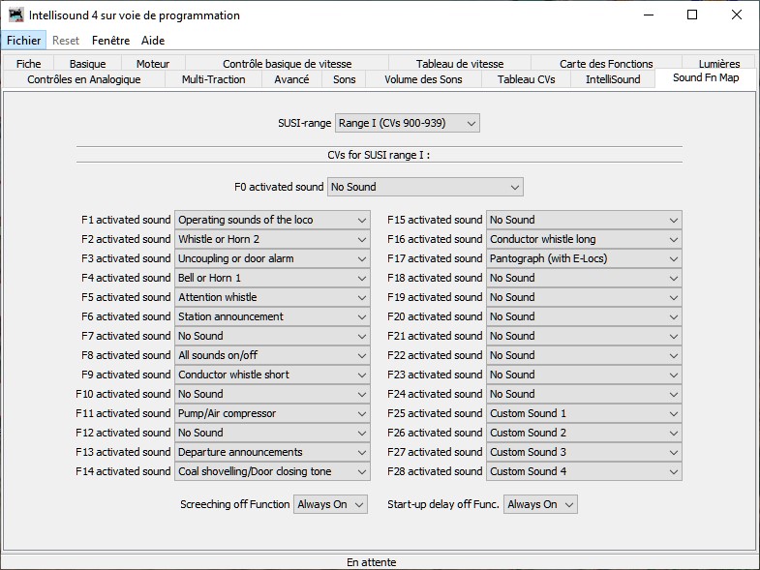Switch to the Moteur tab
The height and width of the screenshot is (570, 760).
coord(153,64)
